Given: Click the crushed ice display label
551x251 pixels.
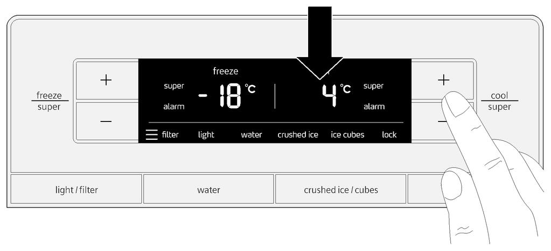Looking at the screenshot, I should pos(298,134).
